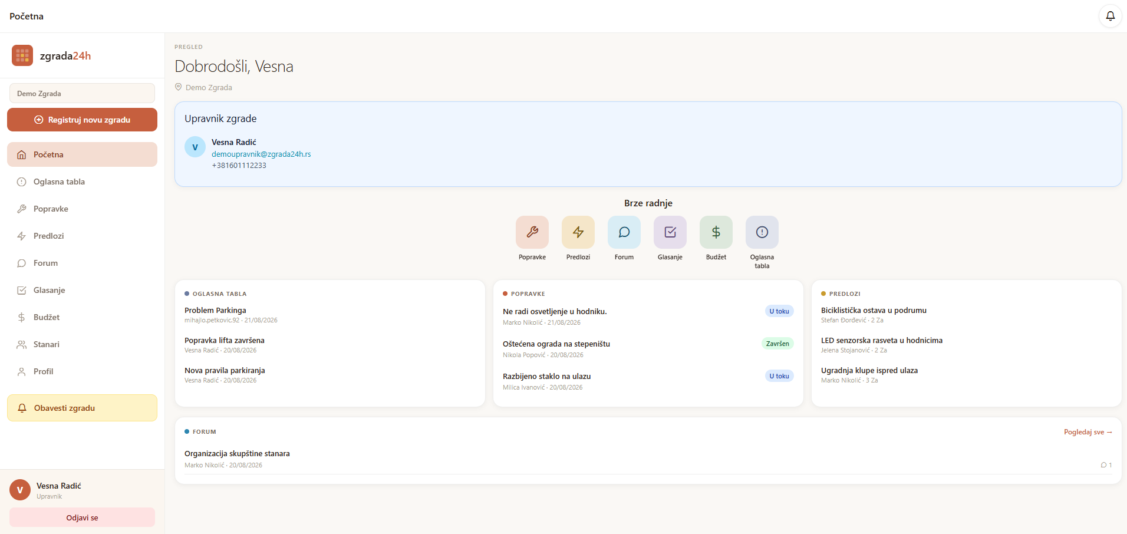Open Popravka lifta završena announcement
The height and width of the screenshot is (534, 1127).
[225, 340]
